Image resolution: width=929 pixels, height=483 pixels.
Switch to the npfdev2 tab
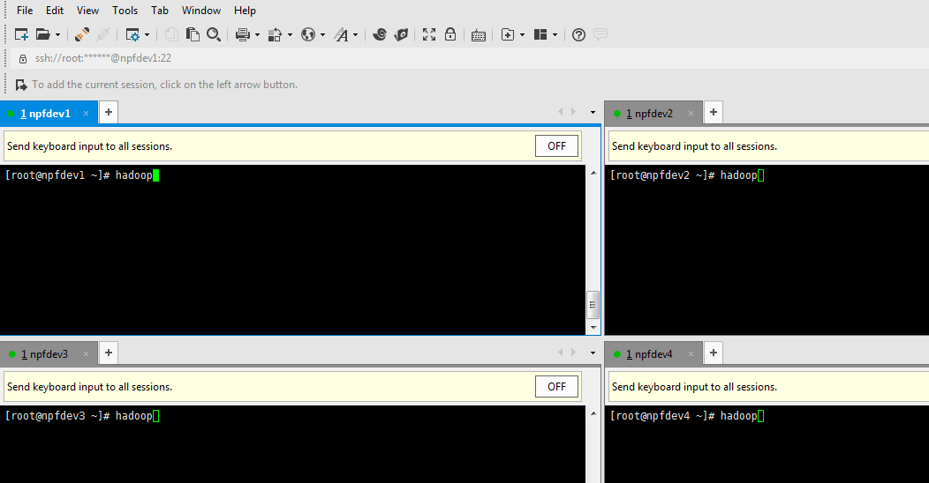click(x=649, y=114)
